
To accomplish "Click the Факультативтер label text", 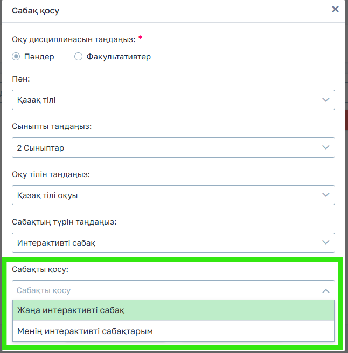I will [119, 57].
